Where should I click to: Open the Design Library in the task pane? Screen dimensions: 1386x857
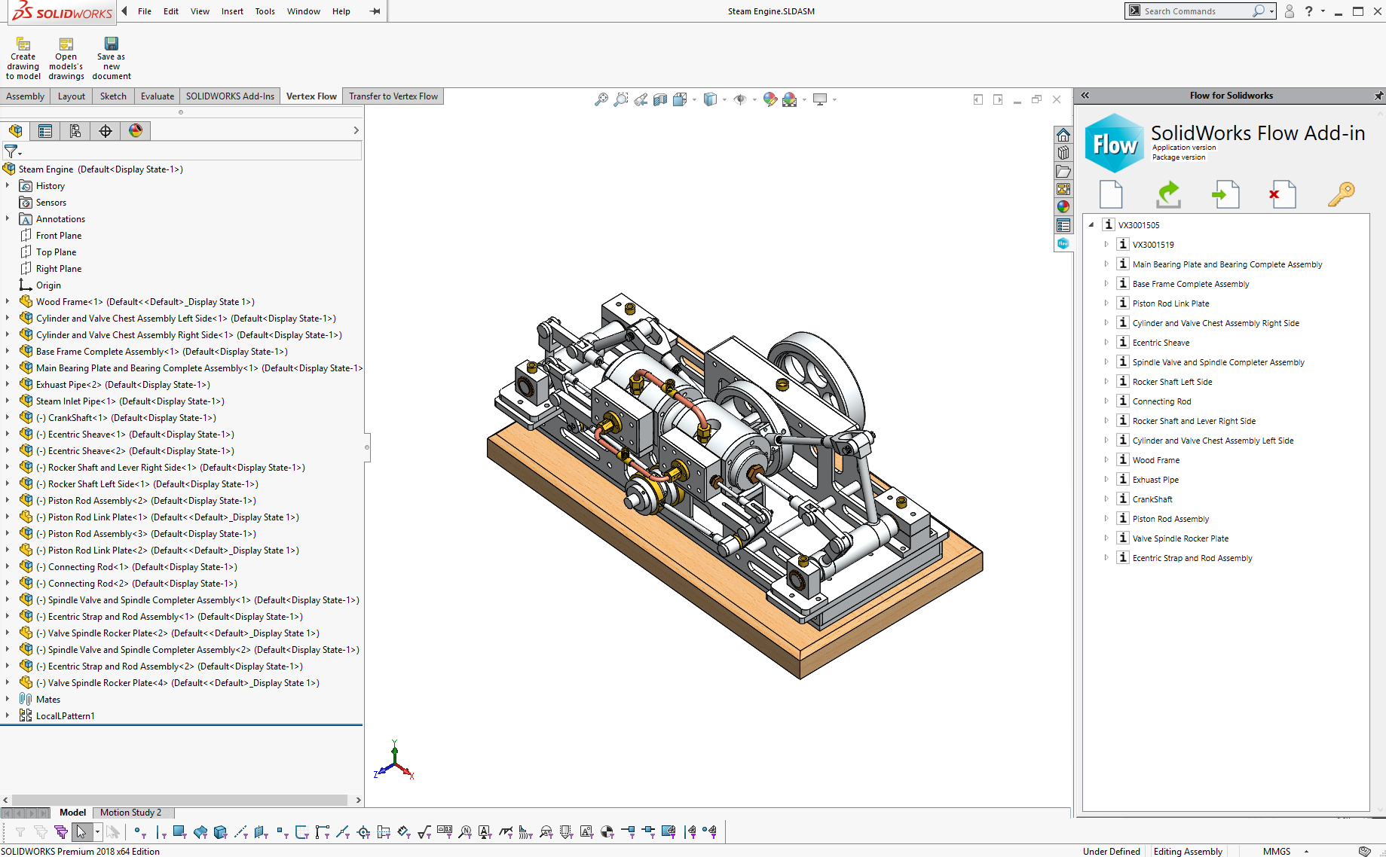pyautogui.click(x=1063, y=152)
